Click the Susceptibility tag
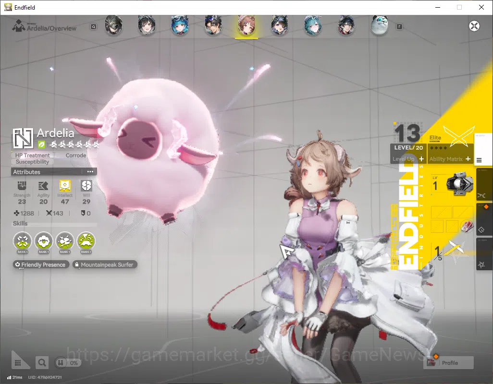 click(x=32, y=162)
